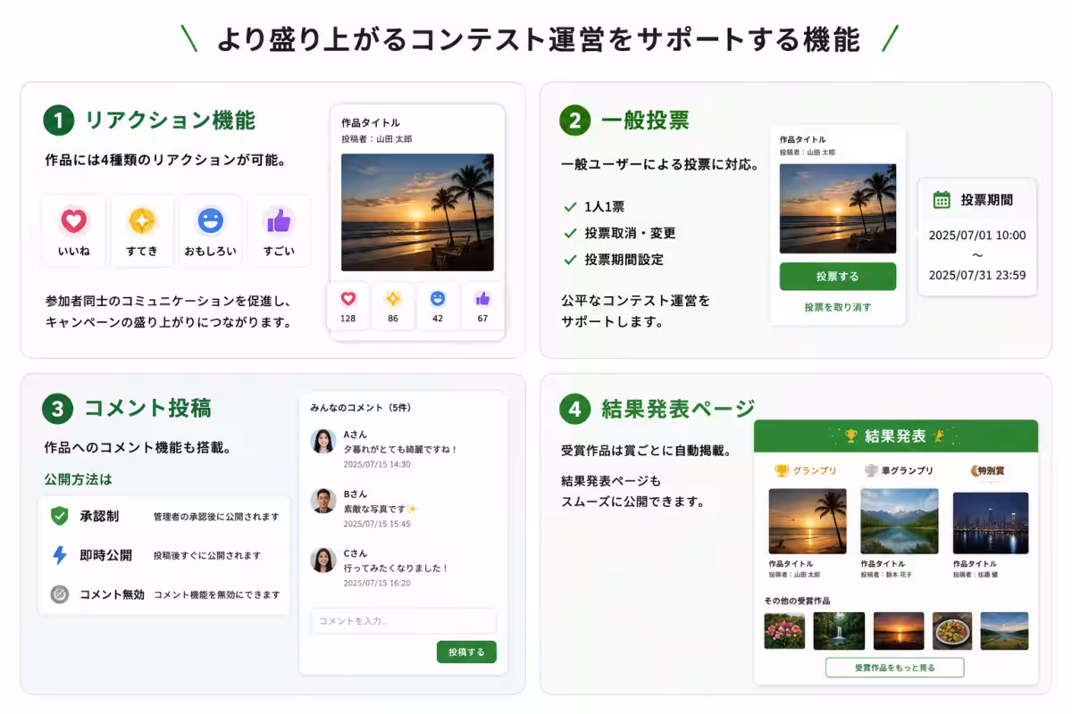This screenshot has height=714, width=1072.
Task: Open the small sunset thumbnail under その他の受賞作品
Action: [899, 630]
